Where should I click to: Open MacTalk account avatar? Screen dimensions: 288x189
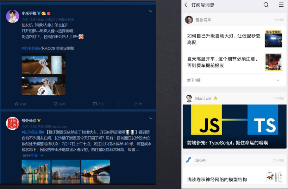189,98
